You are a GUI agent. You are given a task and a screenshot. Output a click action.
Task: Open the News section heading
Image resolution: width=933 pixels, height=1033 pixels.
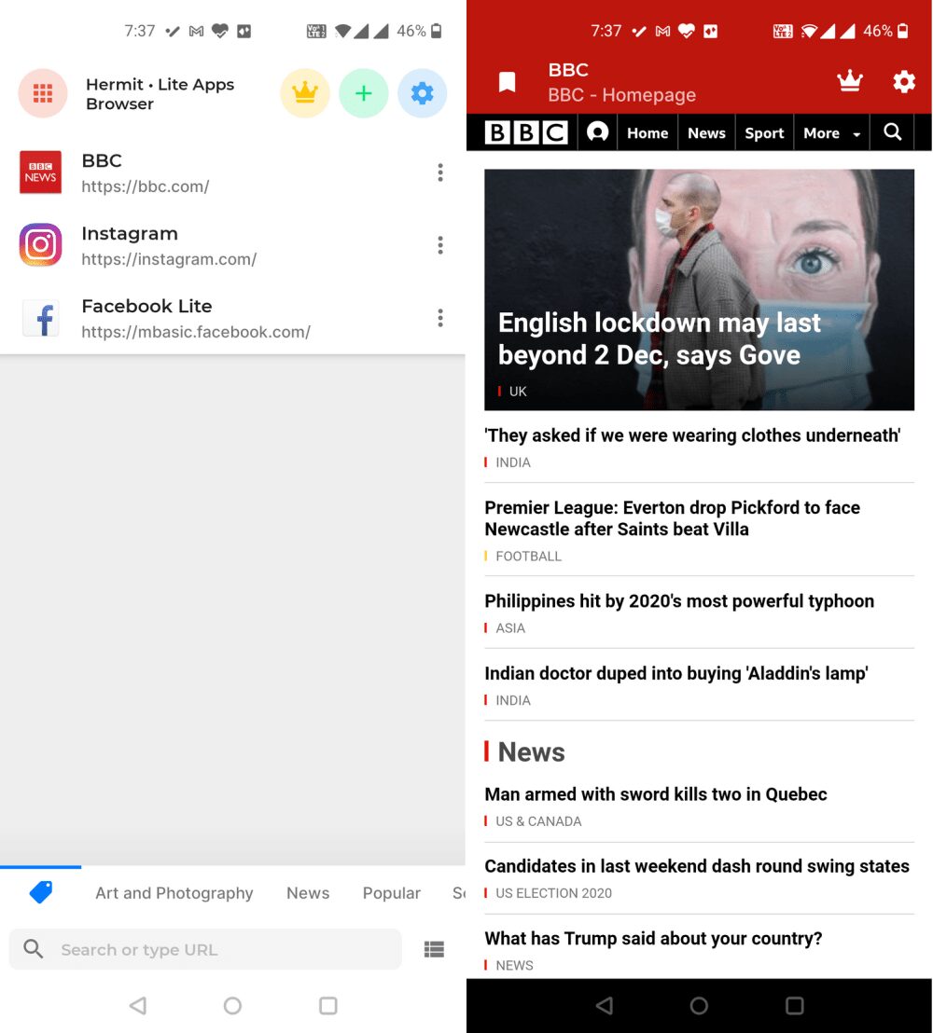pos(531,751)
